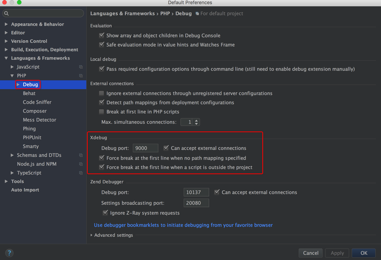Click the Xdebug Debug port field
The image size is (381, 260).
145,148
